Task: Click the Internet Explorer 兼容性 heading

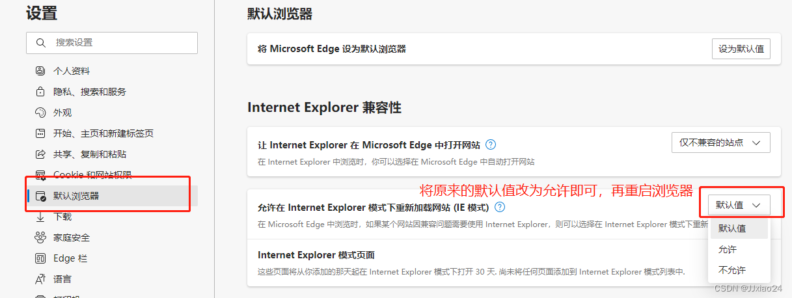Action: coord(324,107)
